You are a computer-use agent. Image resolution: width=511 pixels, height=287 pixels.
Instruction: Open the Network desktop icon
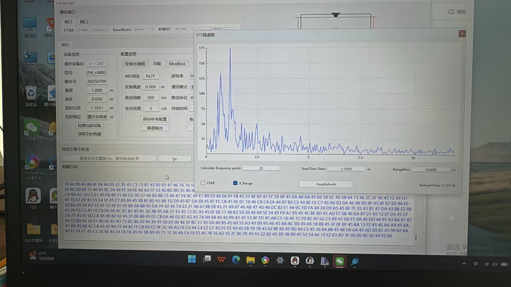(30, 61)
